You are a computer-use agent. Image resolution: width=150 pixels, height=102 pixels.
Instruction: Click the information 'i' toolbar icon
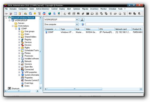click(65, 14)
